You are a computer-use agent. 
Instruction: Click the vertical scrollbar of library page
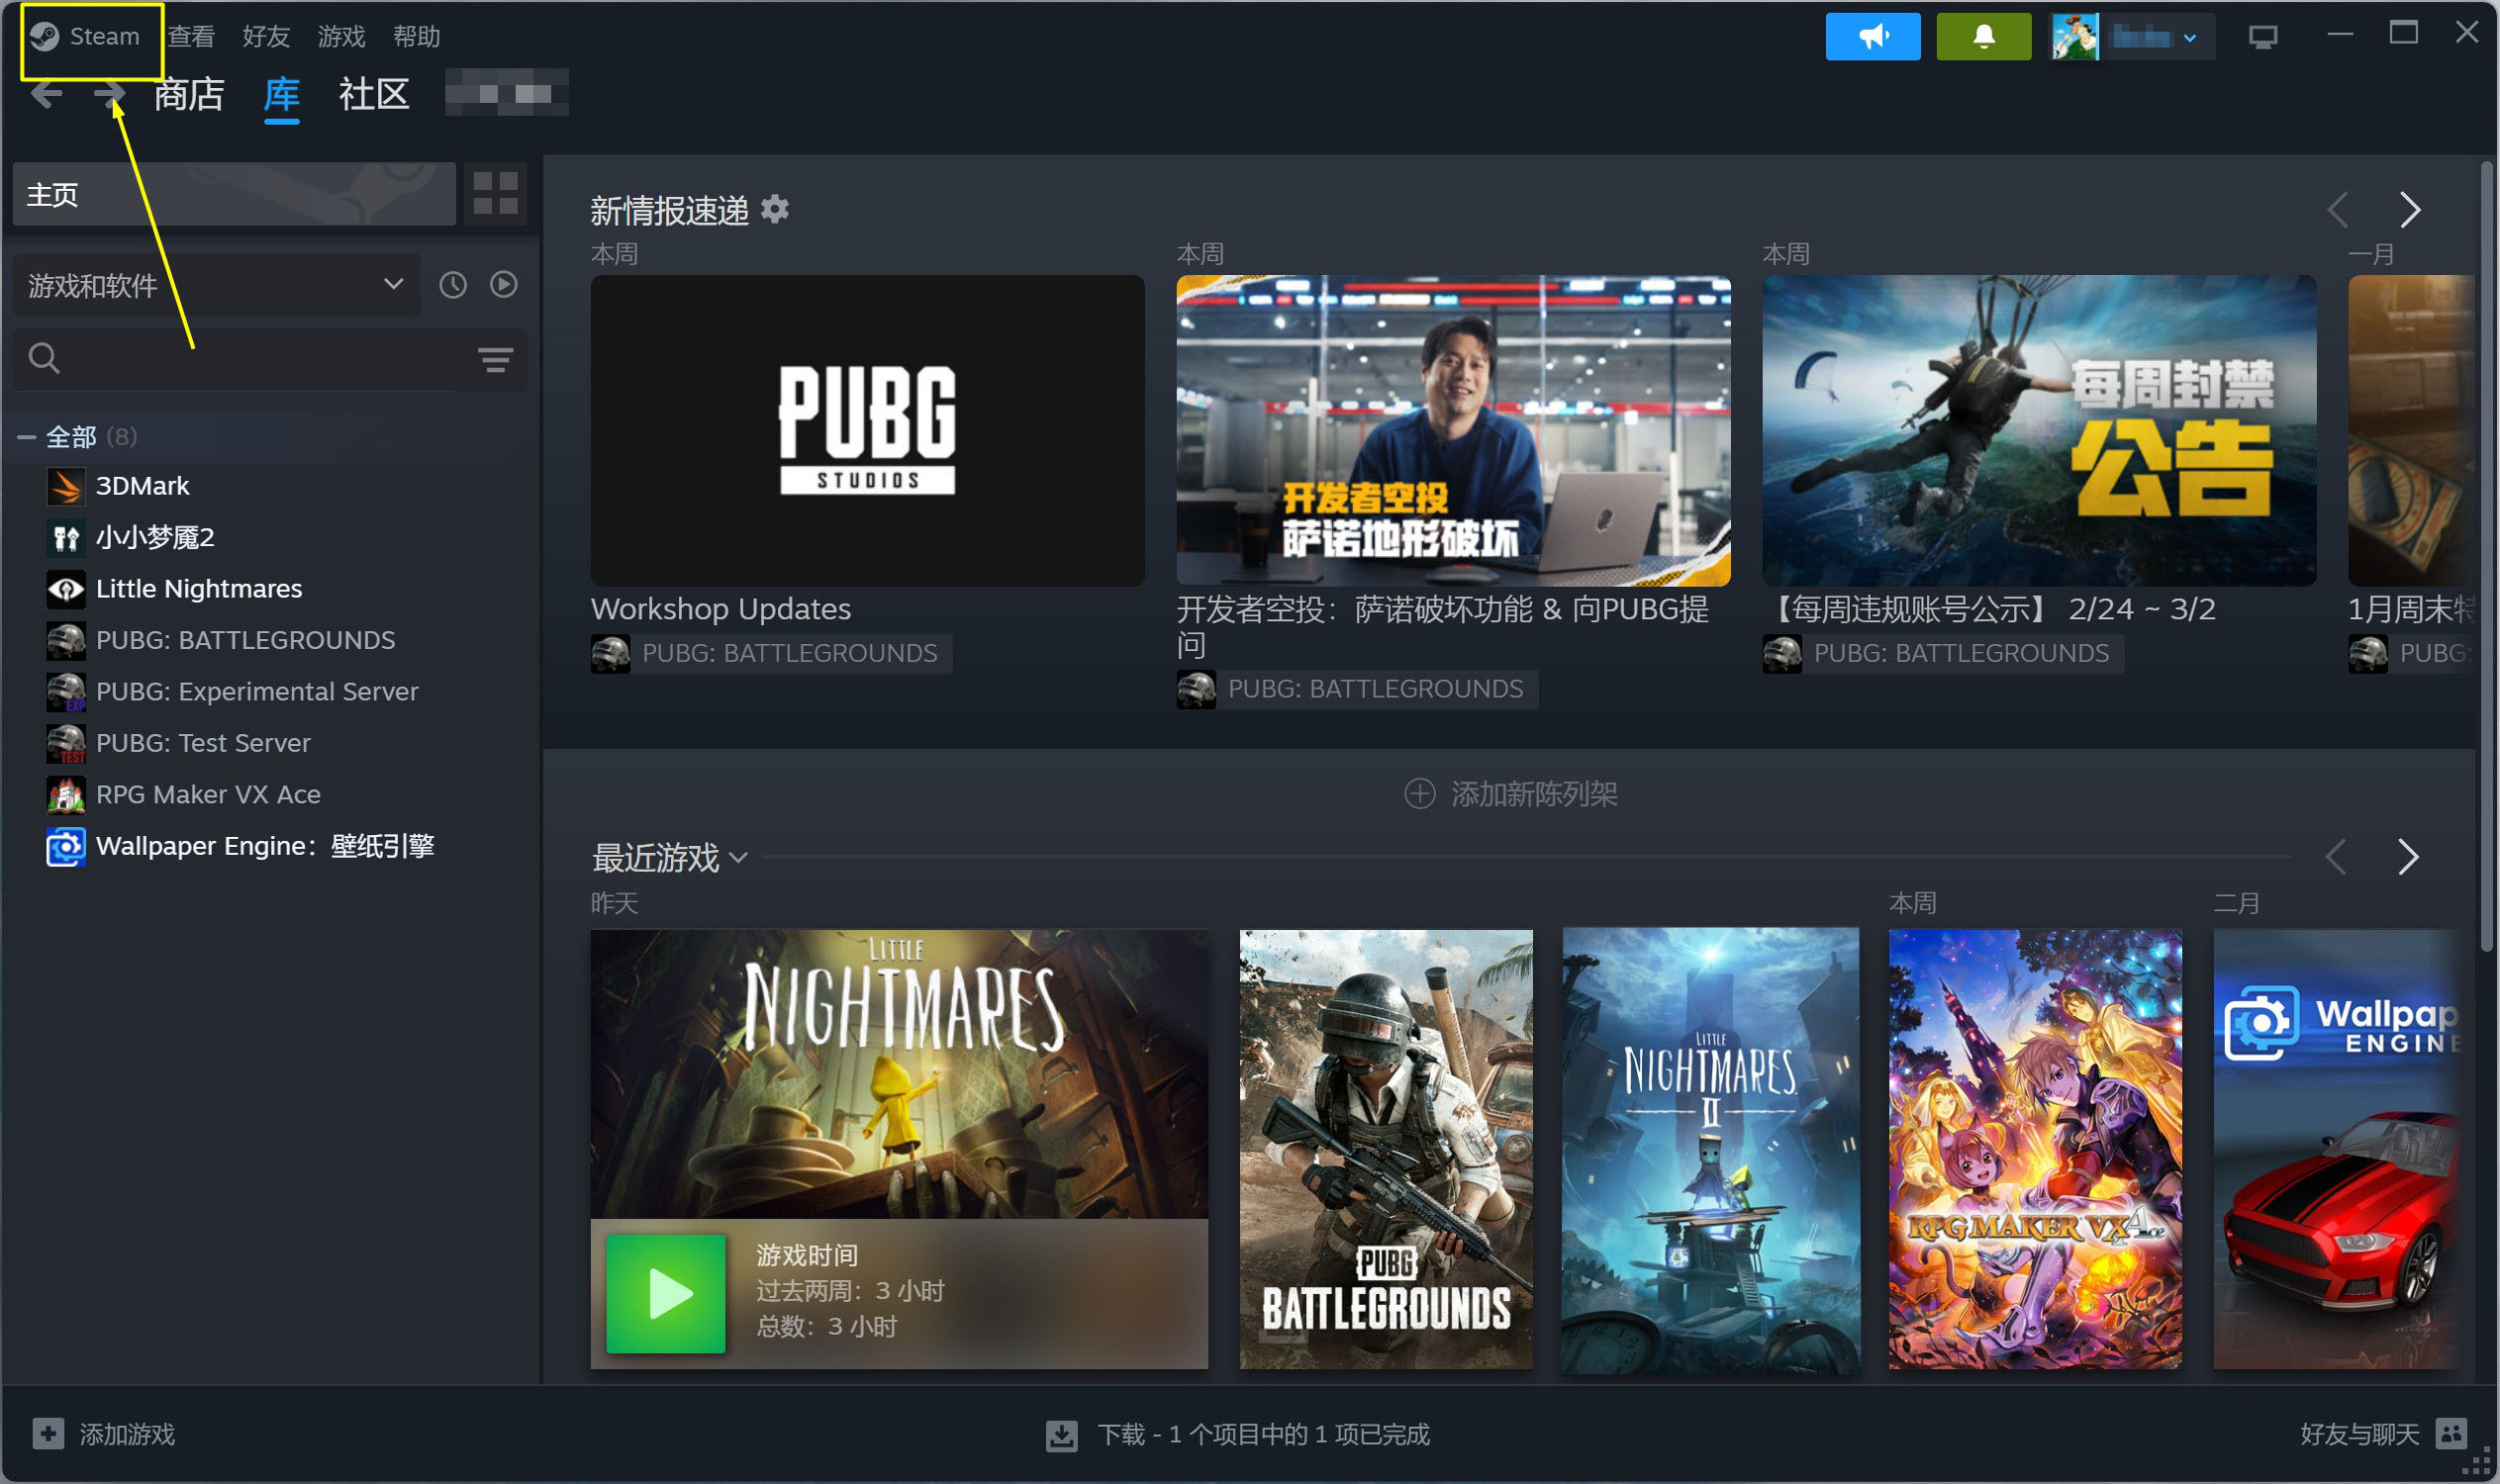pyautogui.click(x=2487, y=555)
